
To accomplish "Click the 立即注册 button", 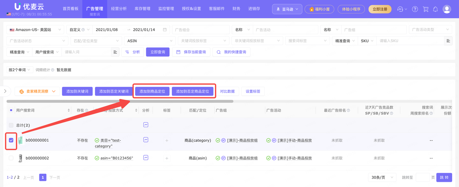I will pyautogui.click(x=380, y=9).
